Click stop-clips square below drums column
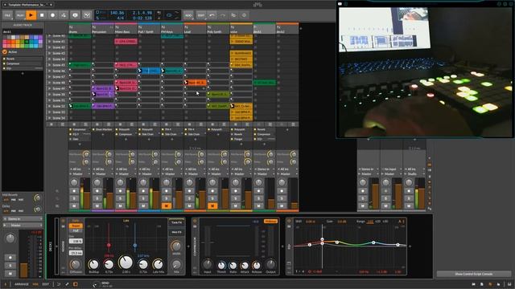This screenshot has width=515, height=289. click(74, 124)
